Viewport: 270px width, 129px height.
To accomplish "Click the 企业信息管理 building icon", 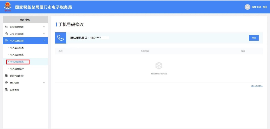I will pyautogui.click(x=6, y=27).
